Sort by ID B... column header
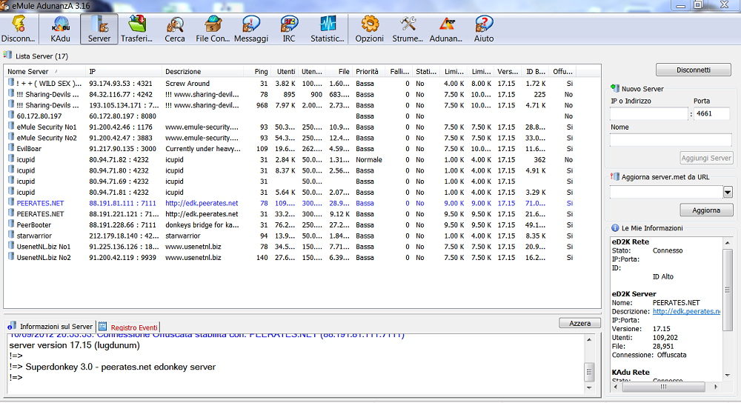This screenshot has width=741, height=403. point(536,71)
